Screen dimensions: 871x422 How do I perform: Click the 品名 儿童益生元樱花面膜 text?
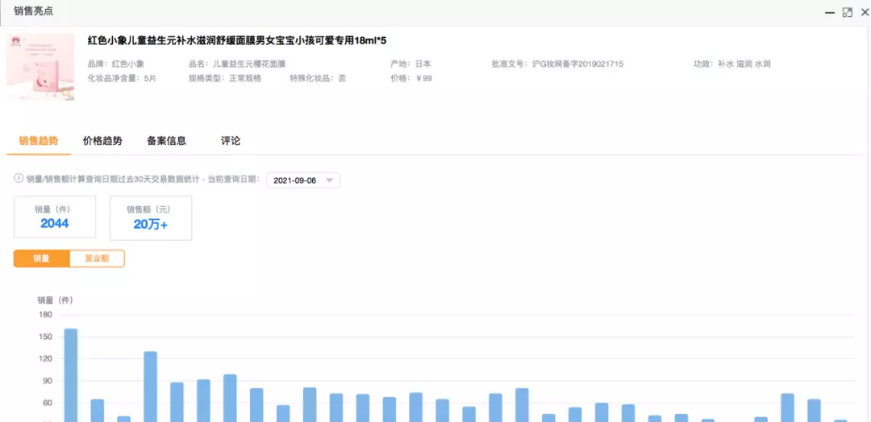pos(237,64)
